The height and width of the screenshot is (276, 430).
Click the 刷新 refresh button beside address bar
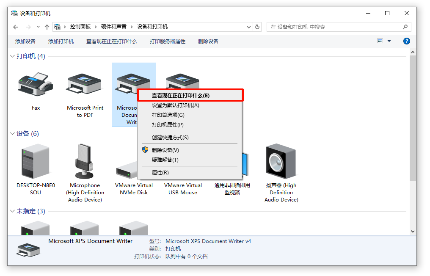[x=257, y=27]
